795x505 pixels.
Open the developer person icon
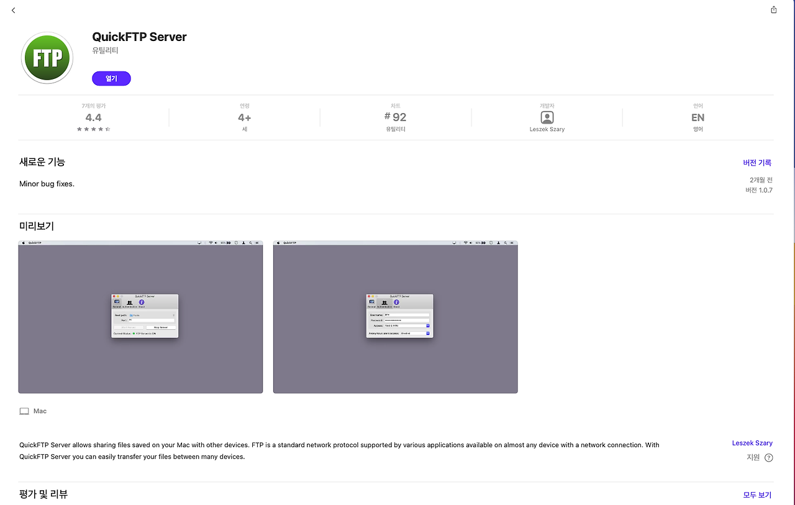tap(547, 117)
